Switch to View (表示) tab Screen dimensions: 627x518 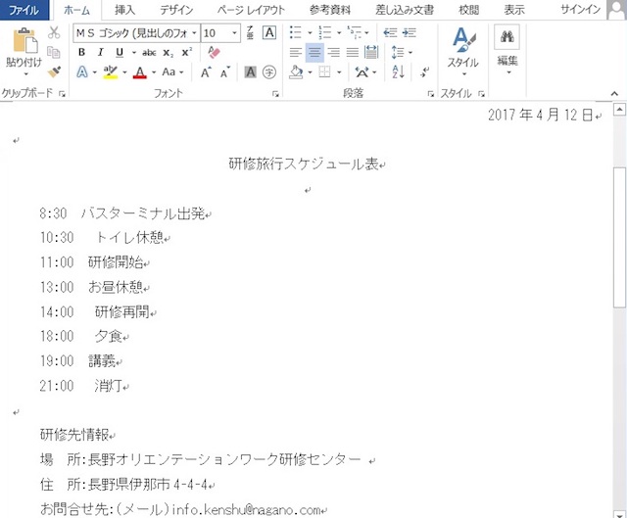tap(514, 10)
